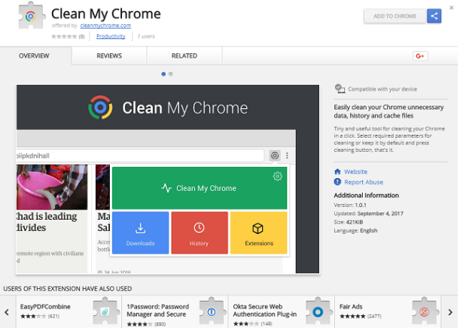
Task: Click the Fair Ads star rating
Action: click(352, 316)
